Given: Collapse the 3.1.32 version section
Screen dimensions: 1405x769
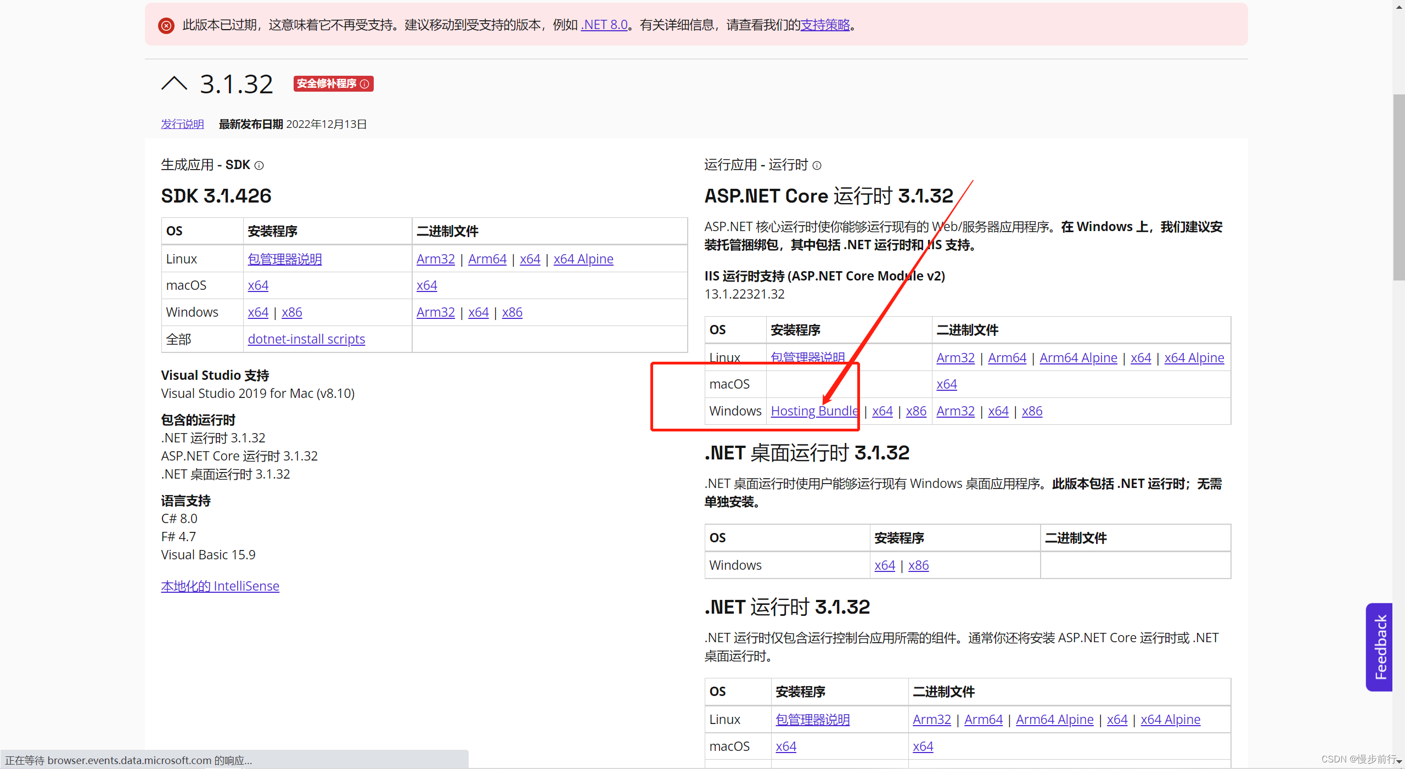Looking at the screenshot, I should click(174, 82).
